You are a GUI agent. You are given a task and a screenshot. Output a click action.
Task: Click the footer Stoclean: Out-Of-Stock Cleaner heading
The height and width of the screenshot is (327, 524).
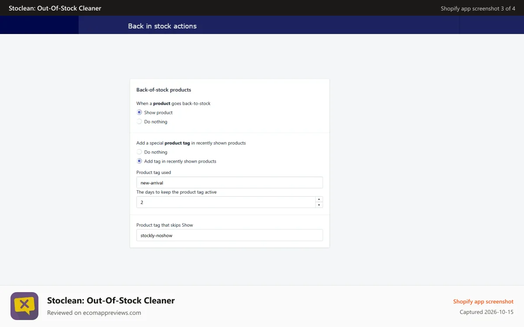(111, 300)
